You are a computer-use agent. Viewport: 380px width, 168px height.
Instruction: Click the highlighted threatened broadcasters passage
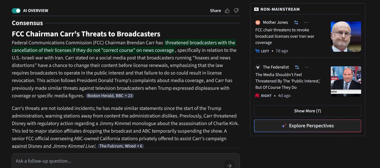click(123, 46)
